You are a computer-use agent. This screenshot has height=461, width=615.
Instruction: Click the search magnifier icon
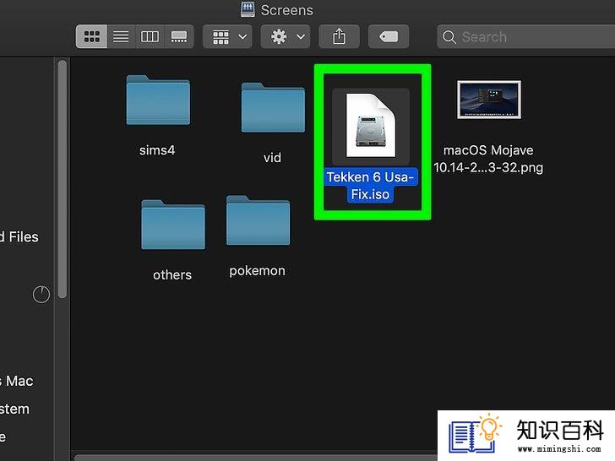tap(449, 37)
